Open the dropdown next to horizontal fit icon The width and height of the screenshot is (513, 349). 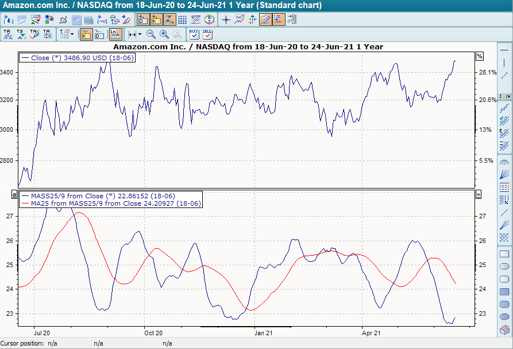(x=138, y=34)
